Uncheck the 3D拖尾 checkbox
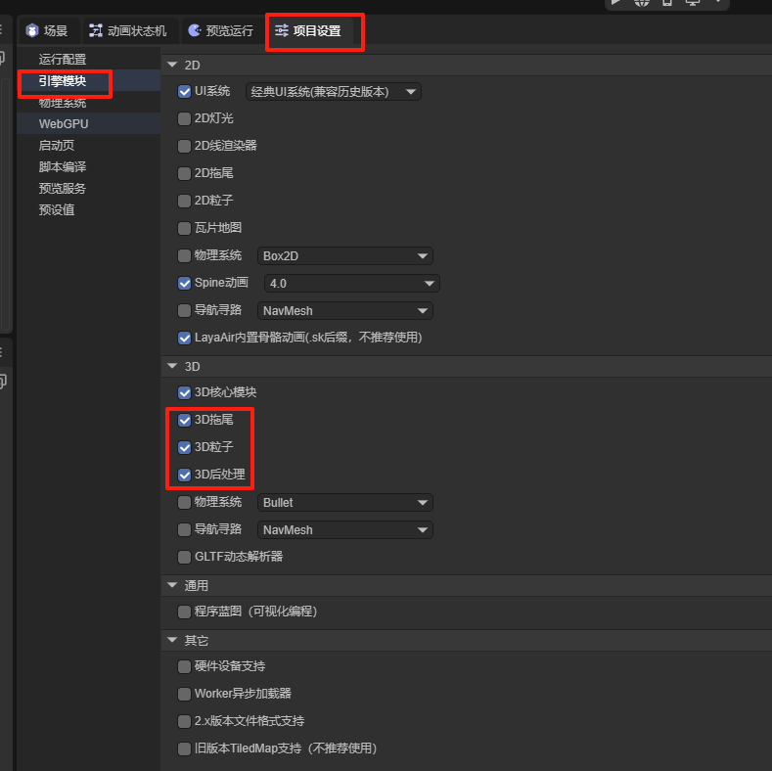772x771 pixels. 184,420
